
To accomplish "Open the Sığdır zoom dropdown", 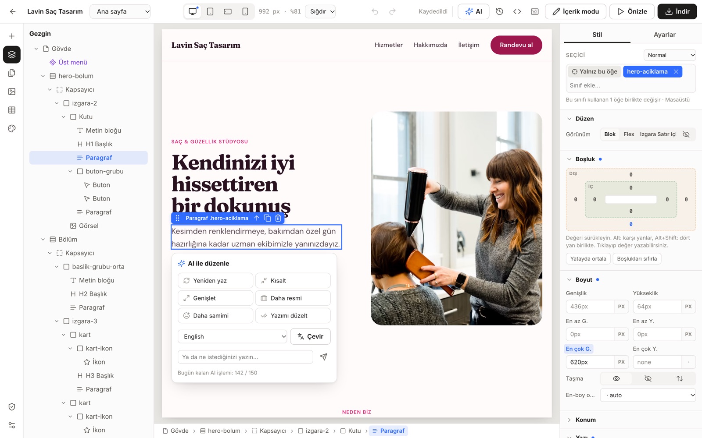I will coord(320,11).
